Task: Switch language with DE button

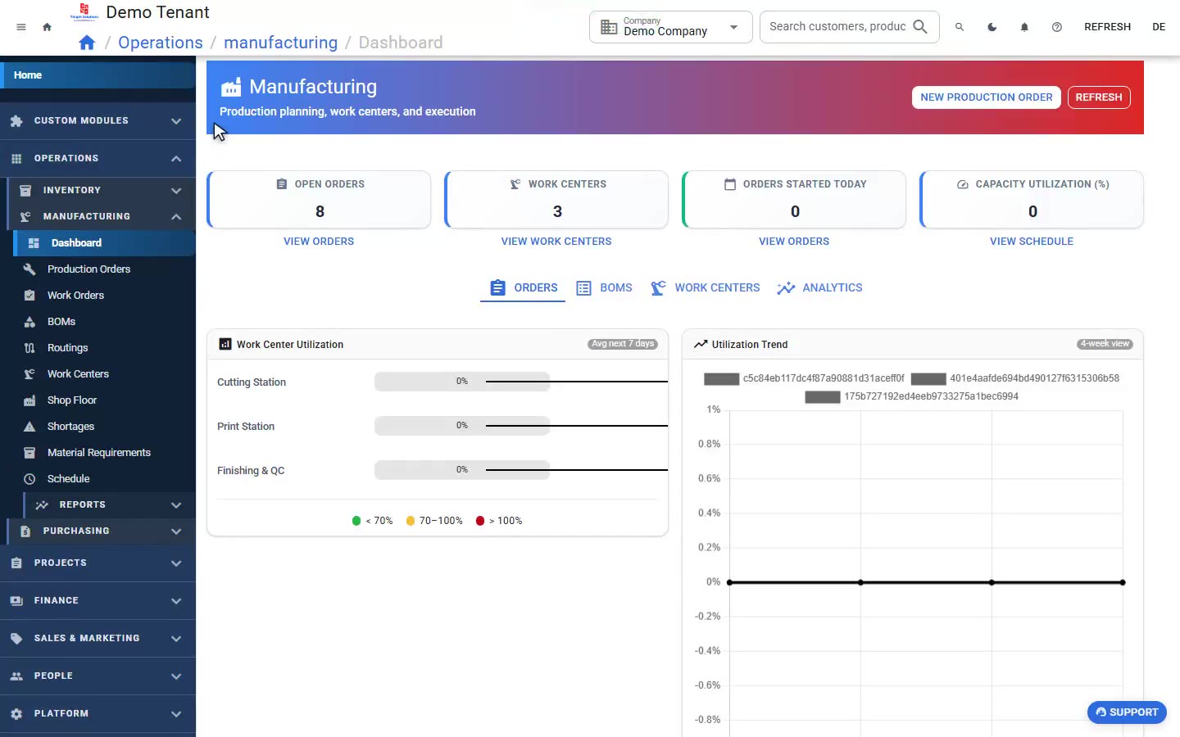Action: point(1159,27)
